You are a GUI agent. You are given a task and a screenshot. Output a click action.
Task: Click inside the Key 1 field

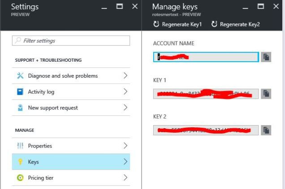click(x=206, y=94)
